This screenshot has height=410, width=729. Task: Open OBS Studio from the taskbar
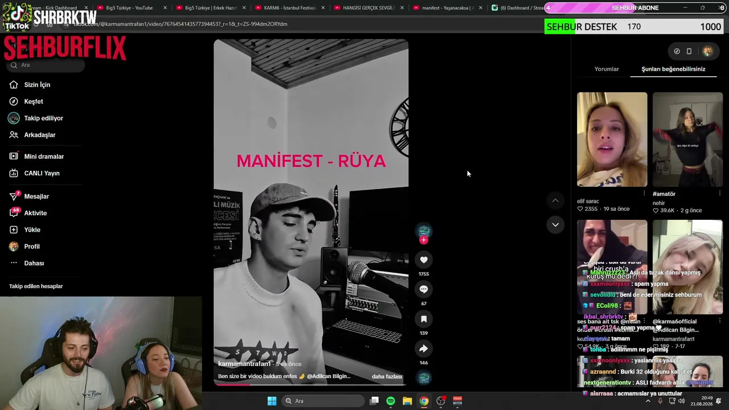coord(441,401)
